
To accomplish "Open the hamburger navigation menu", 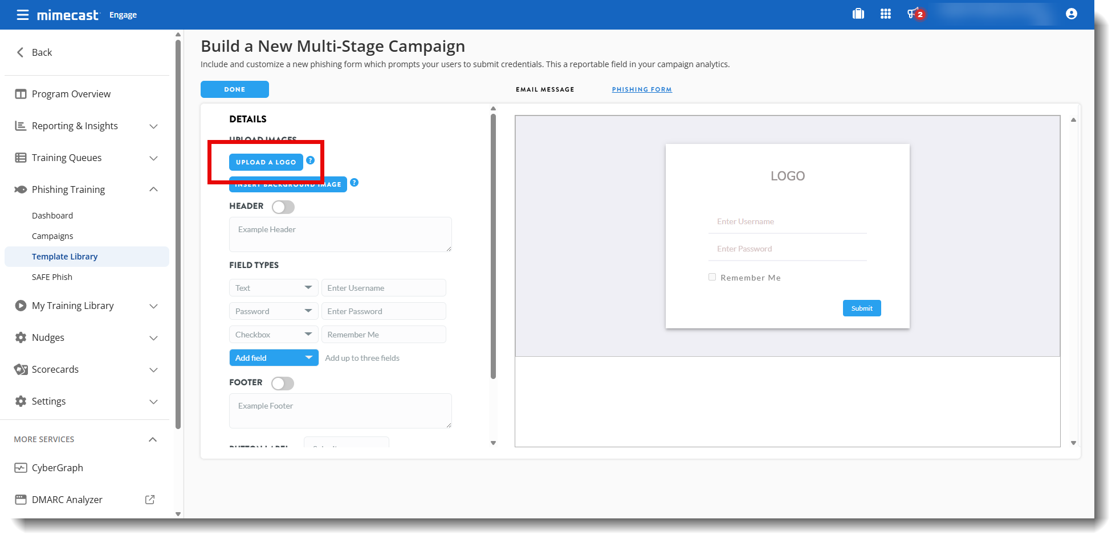I will pos(22,15).
